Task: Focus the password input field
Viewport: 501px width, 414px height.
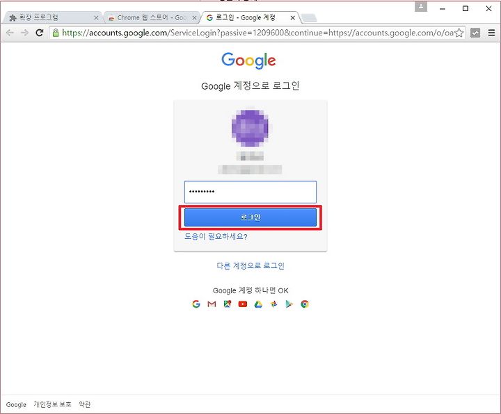Action: tap(250, 192)
